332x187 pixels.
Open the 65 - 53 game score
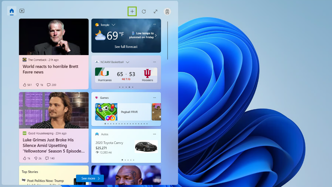(x=126, y=74)
